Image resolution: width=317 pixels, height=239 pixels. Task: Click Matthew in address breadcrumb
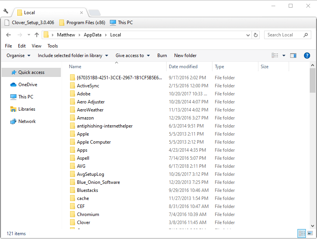66,35
